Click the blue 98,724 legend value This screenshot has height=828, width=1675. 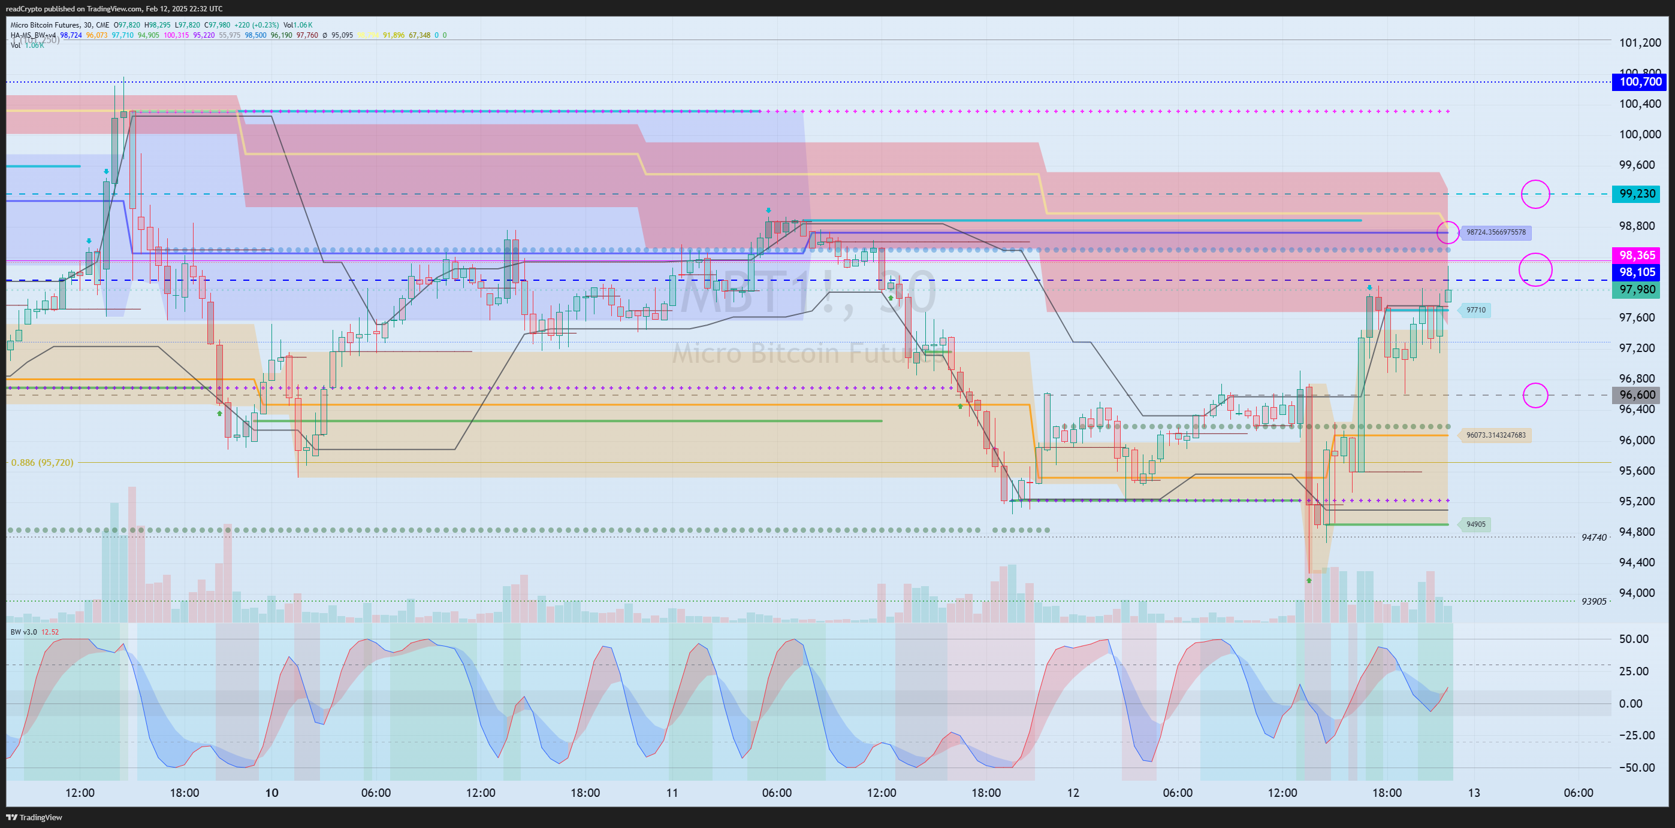point(71,35)
